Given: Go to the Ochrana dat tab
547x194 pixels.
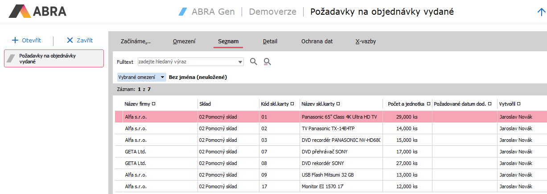Looking at the screenshot, I should pos(317,41).
